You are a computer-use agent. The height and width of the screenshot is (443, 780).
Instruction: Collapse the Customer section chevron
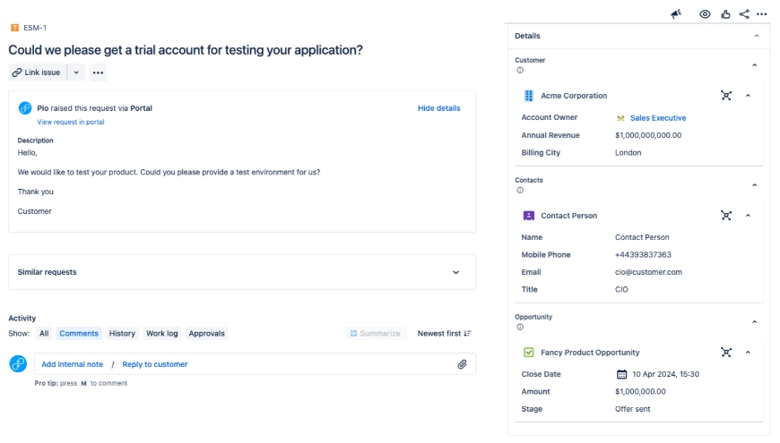754,65
